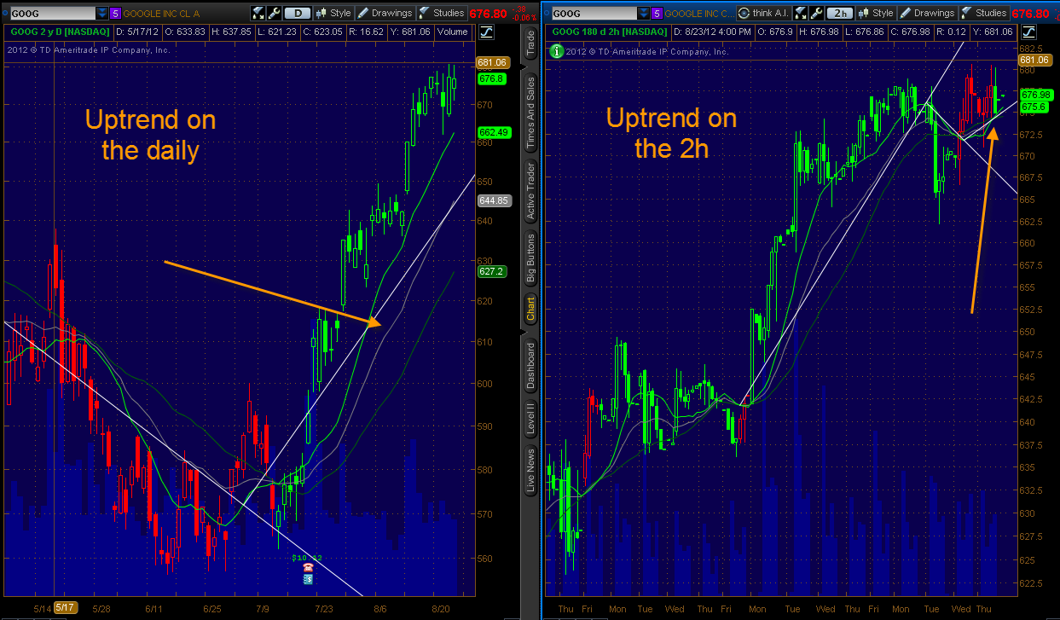Screen dimensions: 1060x620
Task: Click the 'D: 8/23/12 4:00 PM' cell
Action: (715, 32)
